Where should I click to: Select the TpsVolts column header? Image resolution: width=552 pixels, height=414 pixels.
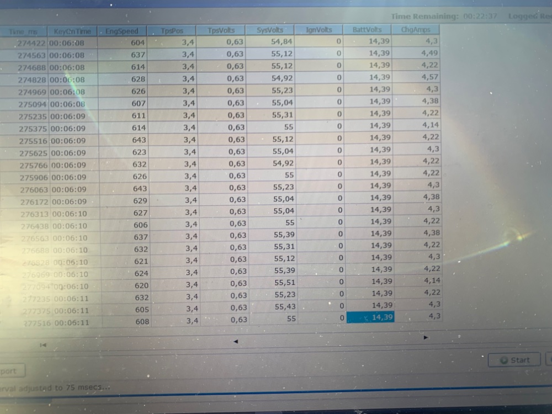[221, 30]
